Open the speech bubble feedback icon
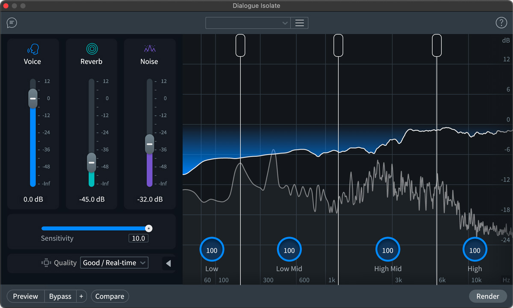 click(x=12, y=23)
